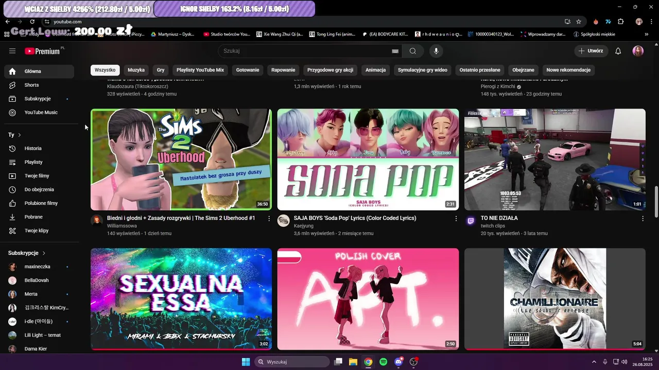659x370 pixels.
Task: Open the Lili Light – temat channel
Action: pos(39,335)
